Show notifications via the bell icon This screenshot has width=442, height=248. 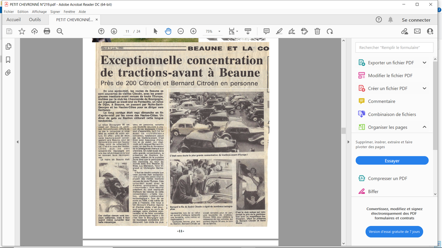click(391, 20)
